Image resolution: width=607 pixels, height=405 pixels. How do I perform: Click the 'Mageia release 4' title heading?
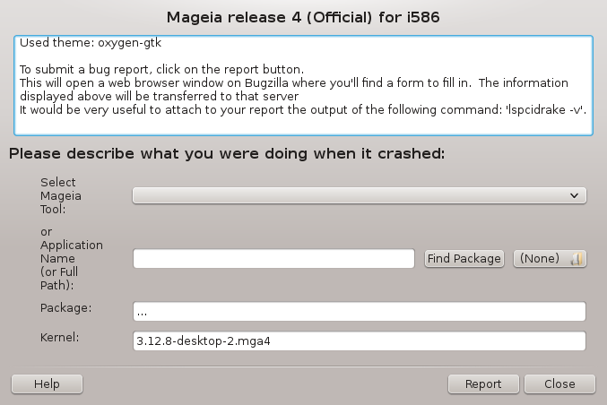tap(303, 17)
